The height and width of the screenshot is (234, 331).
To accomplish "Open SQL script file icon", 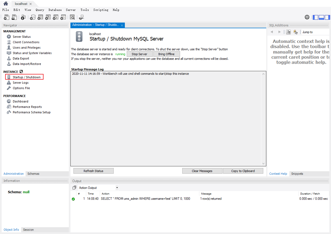I will pyautogui.click(x=14, y=17).
